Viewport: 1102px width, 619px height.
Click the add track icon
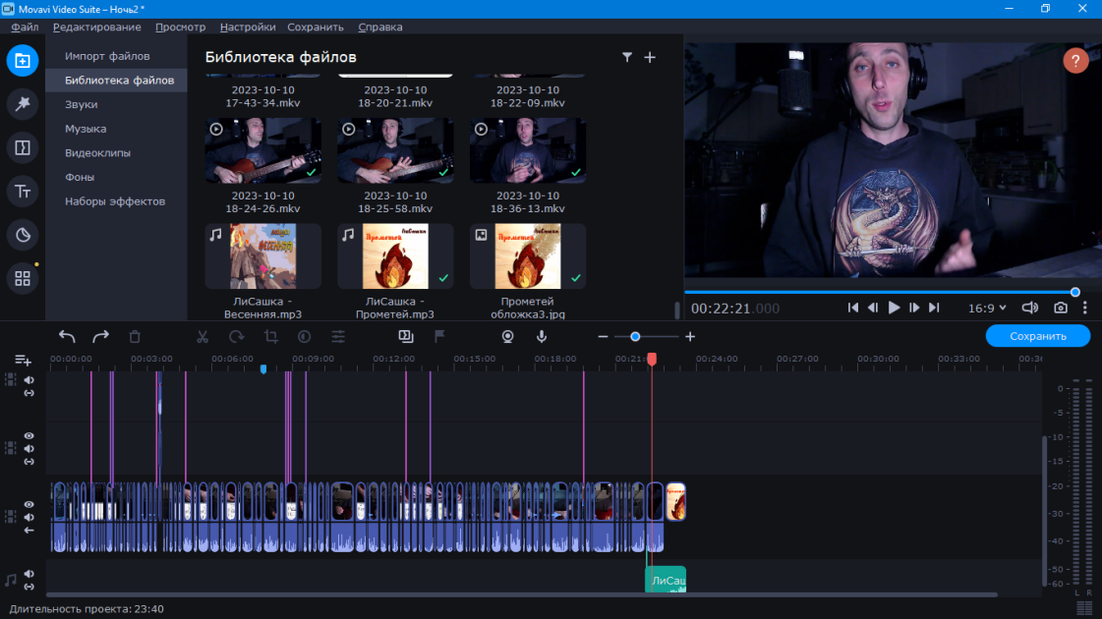pyautogui.click(x=23, y=360)
